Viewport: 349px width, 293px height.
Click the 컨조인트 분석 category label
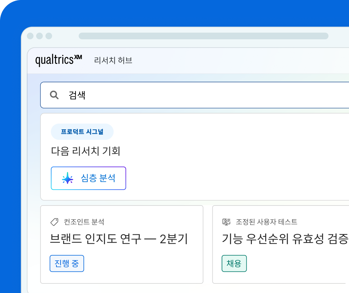(84, 222)
